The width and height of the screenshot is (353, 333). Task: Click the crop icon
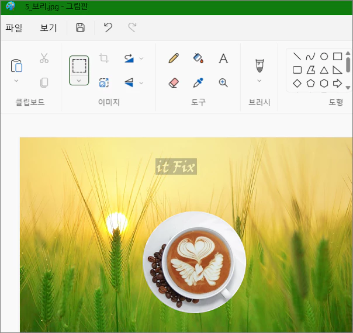[104, 58]
